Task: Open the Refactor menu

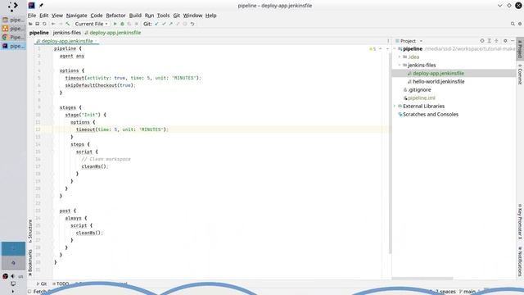Action: 115,16
